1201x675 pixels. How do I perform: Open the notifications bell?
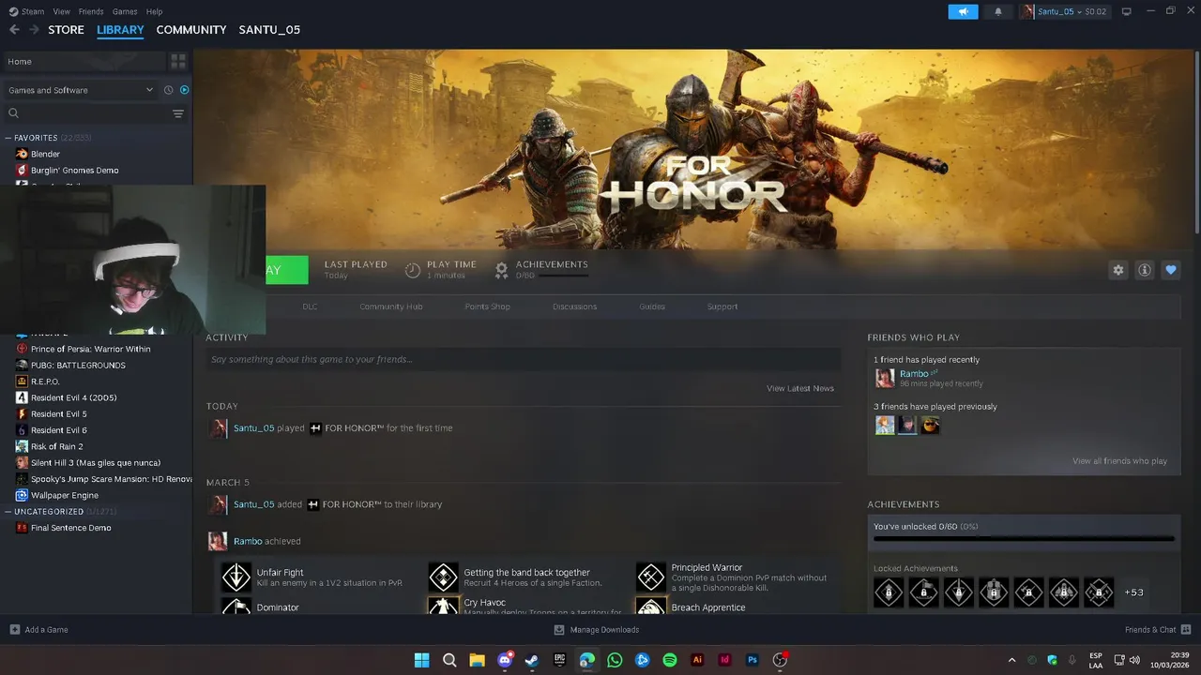pyautogui.click(x=997, y=11)
